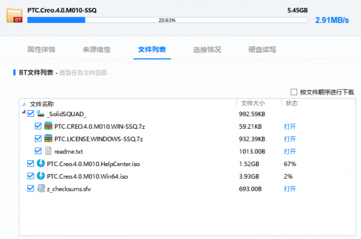Click the 59.21KB size value
The width and height of the screenshot is (361, 239).
pos(250,126)
